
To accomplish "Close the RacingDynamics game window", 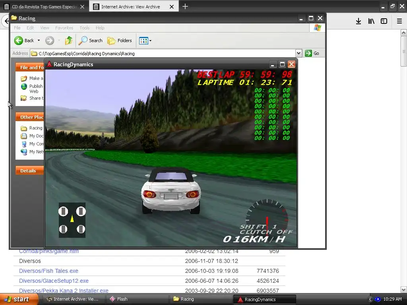I will 291,64.
